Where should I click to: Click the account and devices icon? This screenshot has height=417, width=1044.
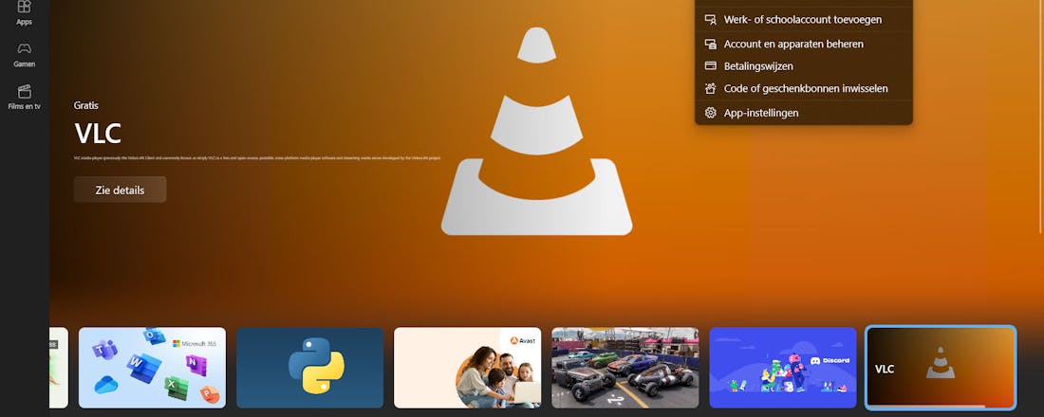coord(711,44)
